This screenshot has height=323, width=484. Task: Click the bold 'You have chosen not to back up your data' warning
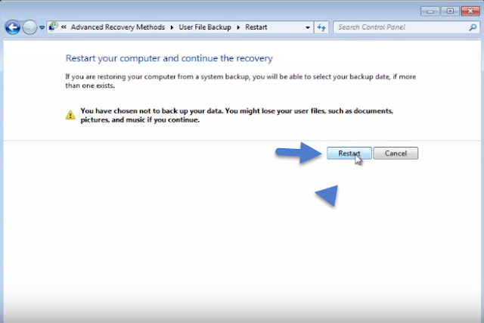[x=237, y=115]
